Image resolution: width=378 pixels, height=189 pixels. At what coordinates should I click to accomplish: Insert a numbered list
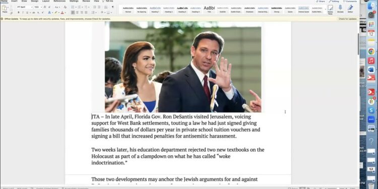80,7
